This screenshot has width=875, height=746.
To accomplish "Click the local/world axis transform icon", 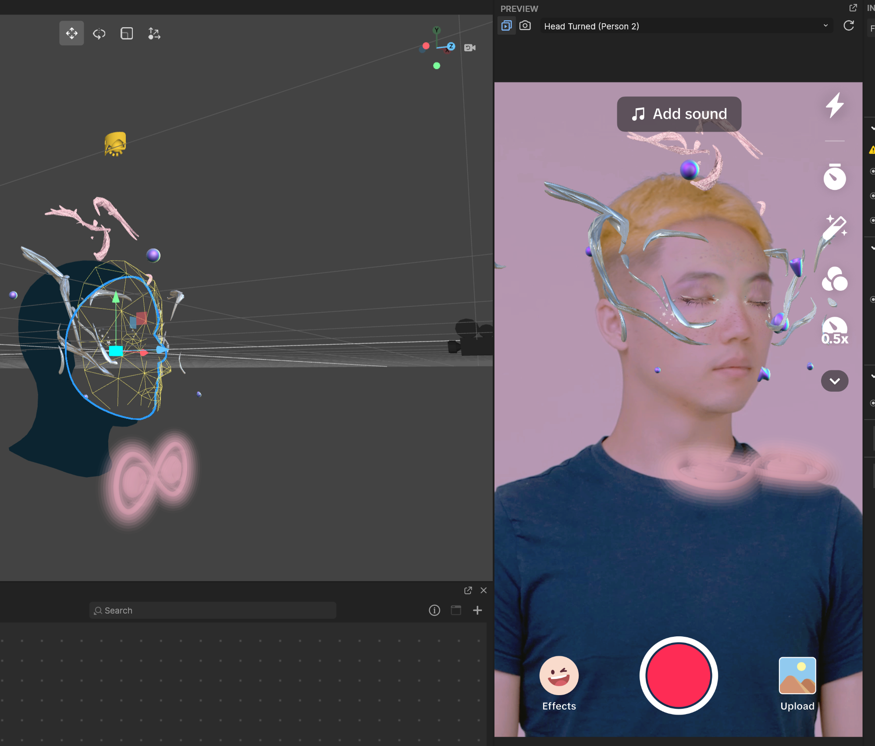I will 154,33.
